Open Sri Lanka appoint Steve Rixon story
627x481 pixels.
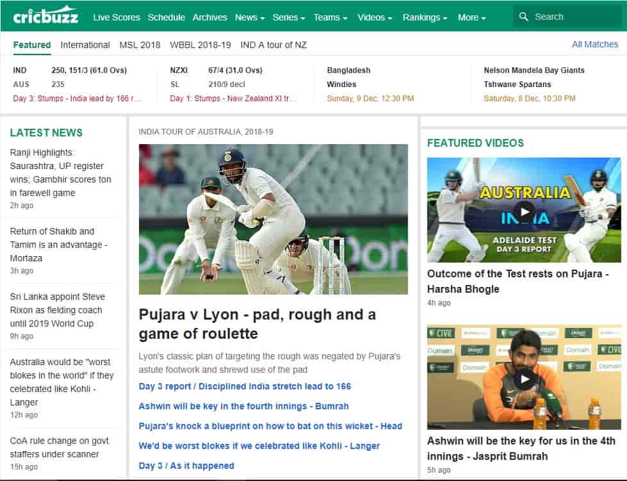(x=58, y=310)
